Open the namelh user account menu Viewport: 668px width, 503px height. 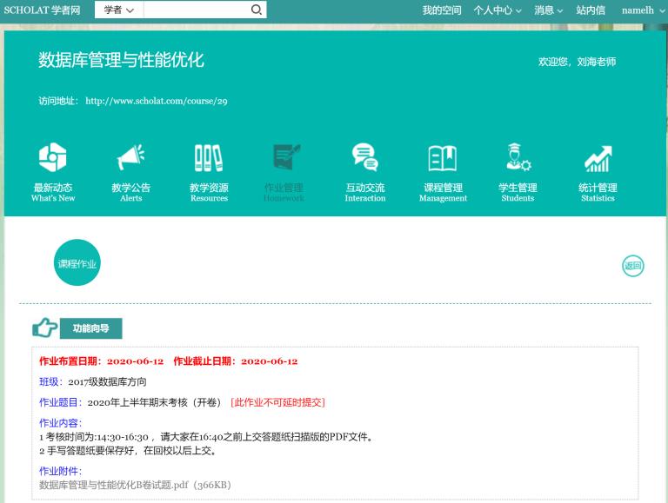click(x=642, y=10)
